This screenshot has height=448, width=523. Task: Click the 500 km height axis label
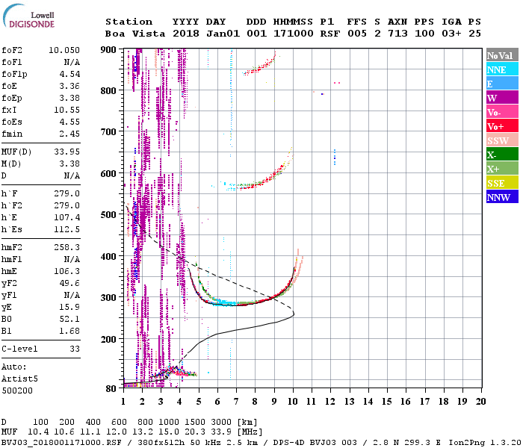pyautogui.click(x=108, y=215)
